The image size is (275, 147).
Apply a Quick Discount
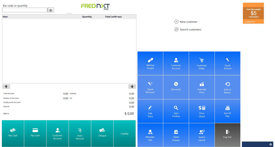(150, 87)
